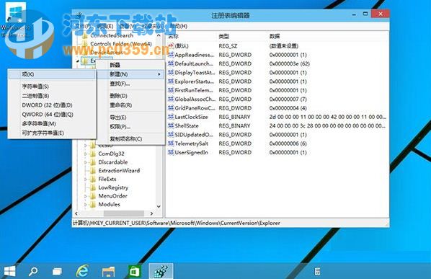Image resolution: width=431 pixels, height=279 pixels.
Task: Click the Discardable folder icon
Action: click(93, 162)
